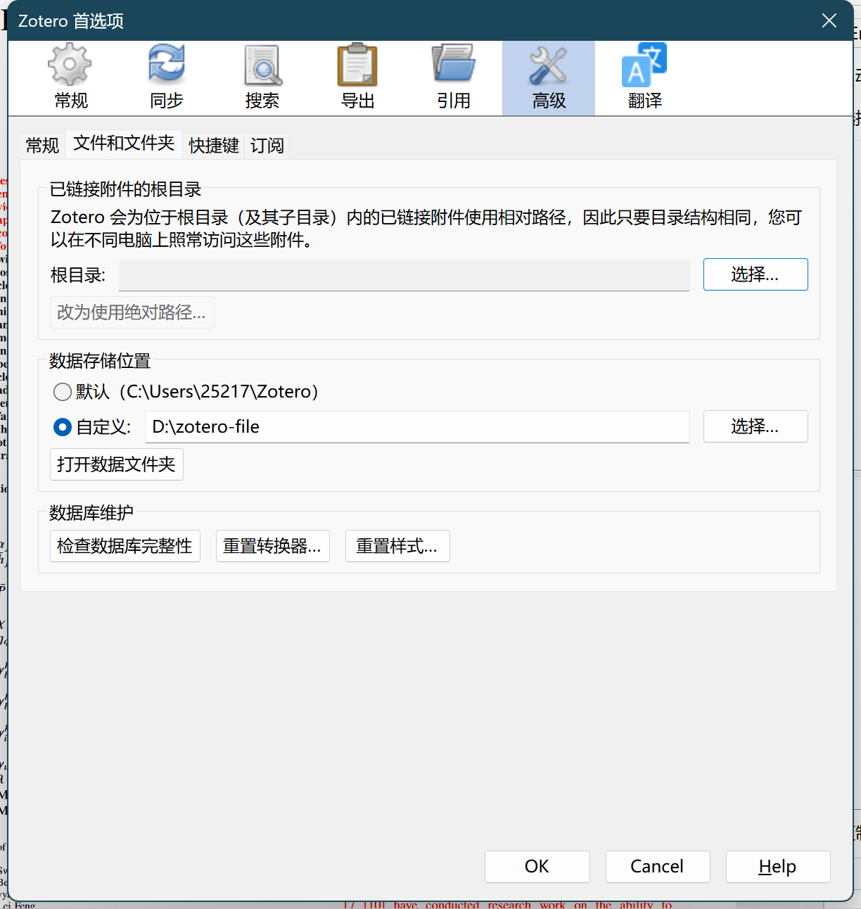This screenshot has height=909, width=861.
Task: Open the Help button
Action: pyautogui.click(x=778, y=867)
